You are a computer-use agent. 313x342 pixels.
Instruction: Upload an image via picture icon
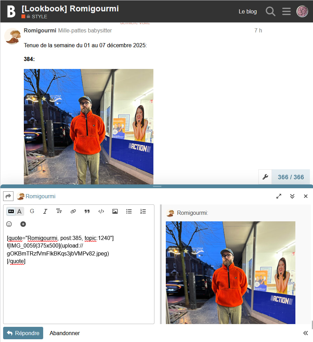click(115, 211)
